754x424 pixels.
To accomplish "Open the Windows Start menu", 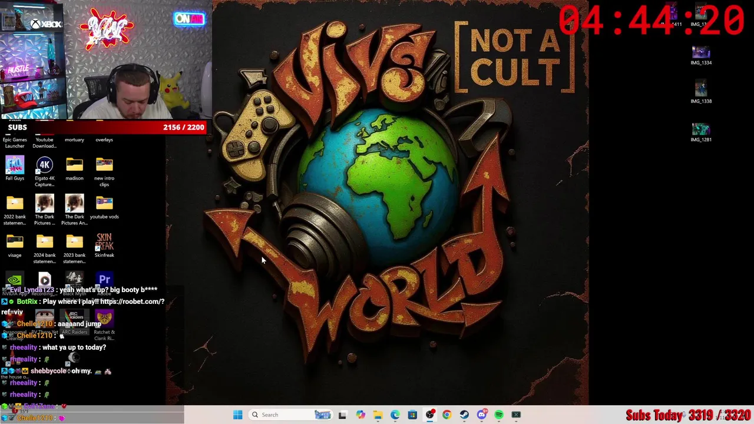I will 237,415.
